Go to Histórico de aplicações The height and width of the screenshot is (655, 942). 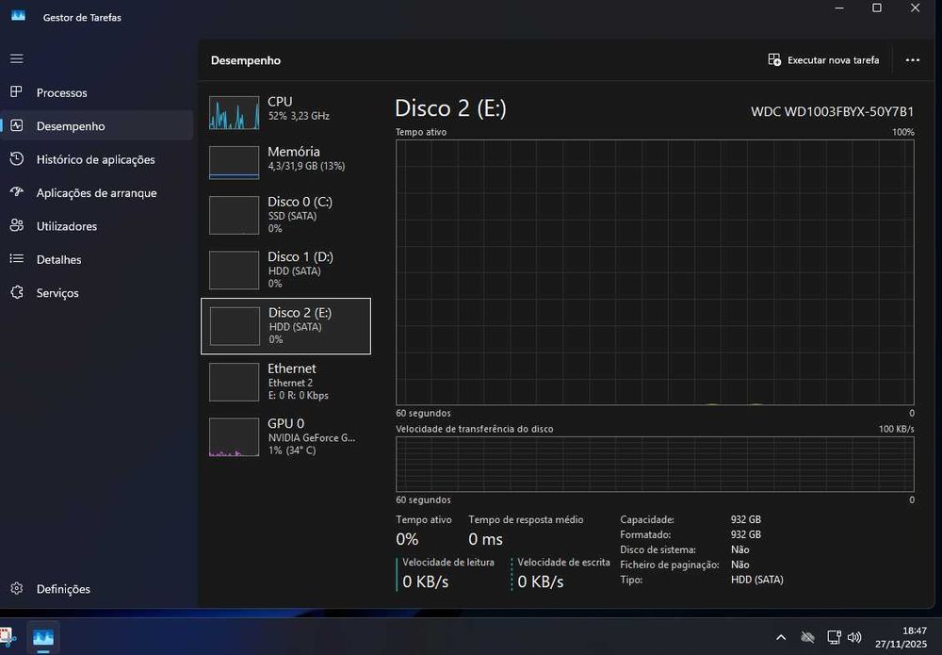(x=97, y=159)
